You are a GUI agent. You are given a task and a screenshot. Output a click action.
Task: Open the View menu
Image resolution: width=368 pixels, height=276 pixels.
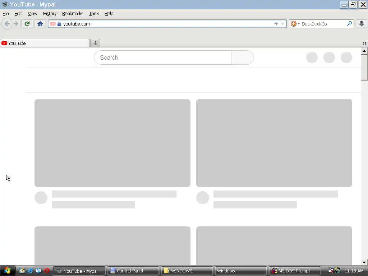coord(32,14)
